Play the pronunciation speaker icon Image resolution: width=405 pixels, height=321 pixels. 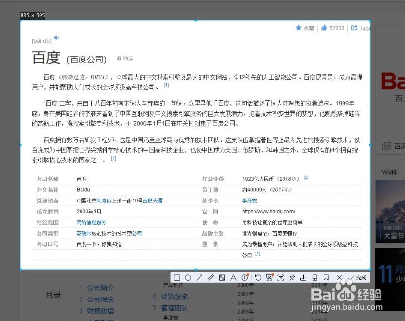(x=56, y=38)
